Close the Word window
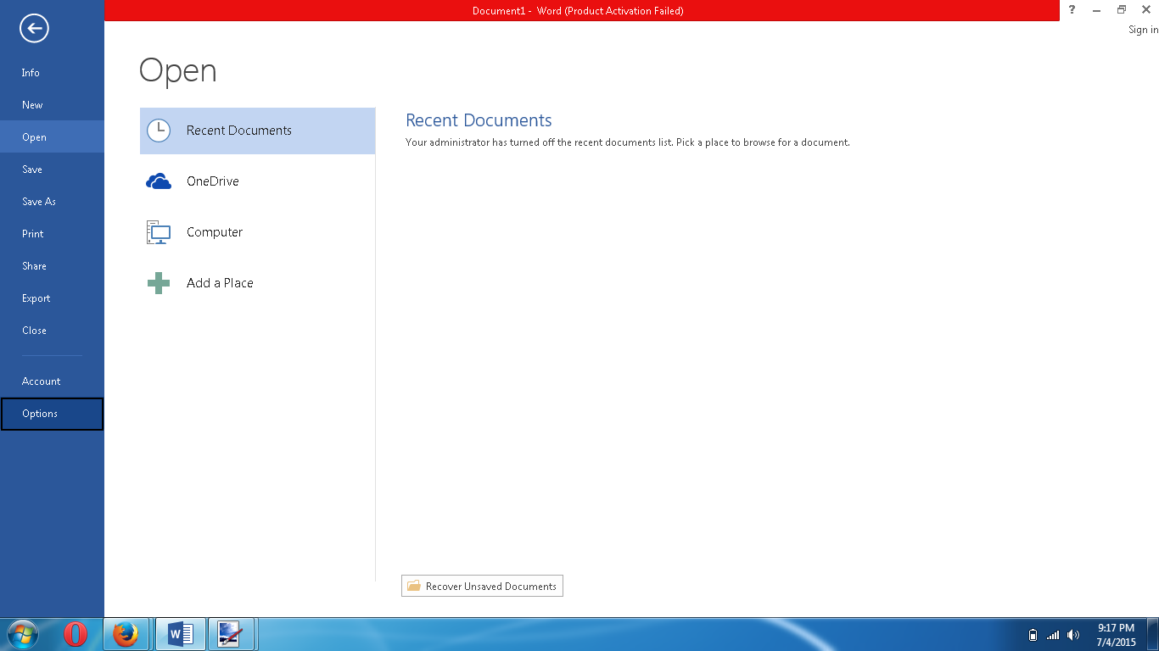 (1145, 9)
